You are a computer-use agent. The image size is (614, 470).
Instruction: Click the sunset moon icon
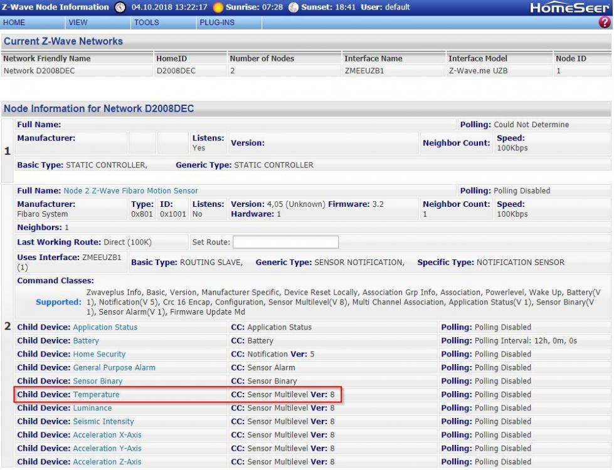pos(294,7)
